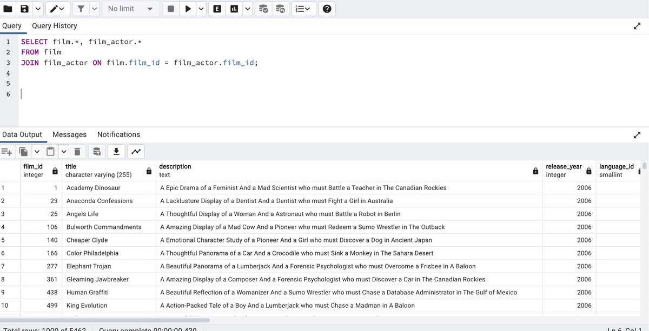Open the explain options dropdown arrow
This screenshot has width=649, height=331.
(247, 9)
